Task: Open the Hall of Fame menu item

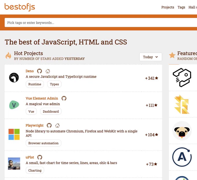Action: pos(193,7)
